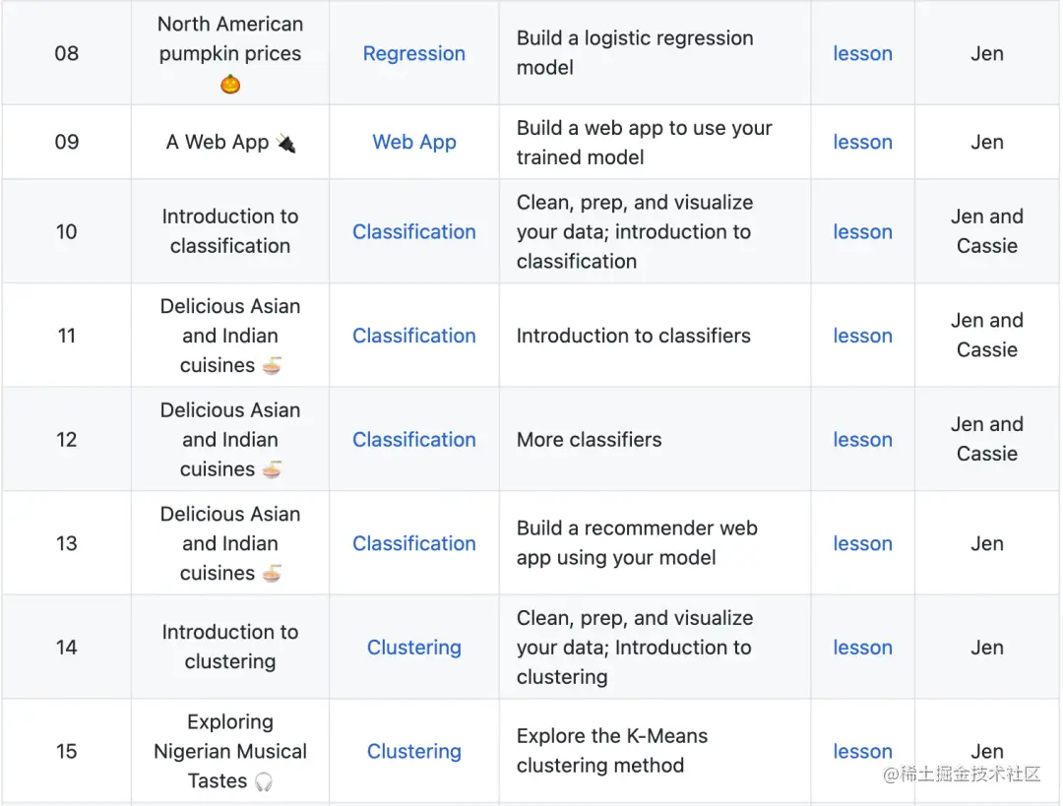
Task: Go to the Introduction to classifiers lesson link
Action: 862,336
